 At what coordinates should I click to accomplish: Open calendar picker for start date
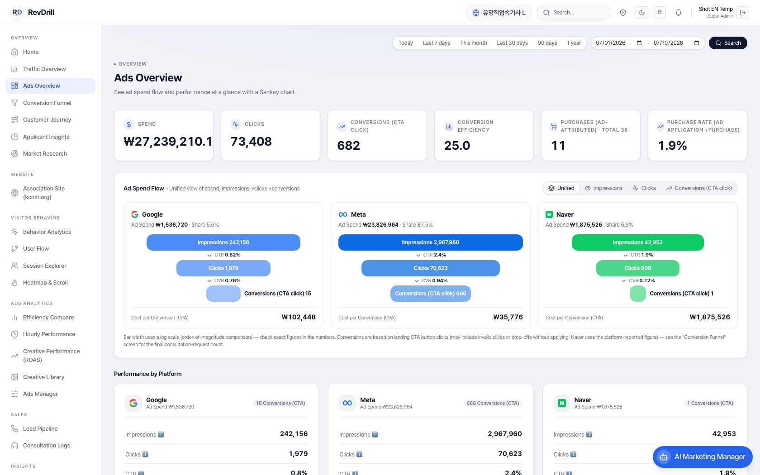[639, 43]
